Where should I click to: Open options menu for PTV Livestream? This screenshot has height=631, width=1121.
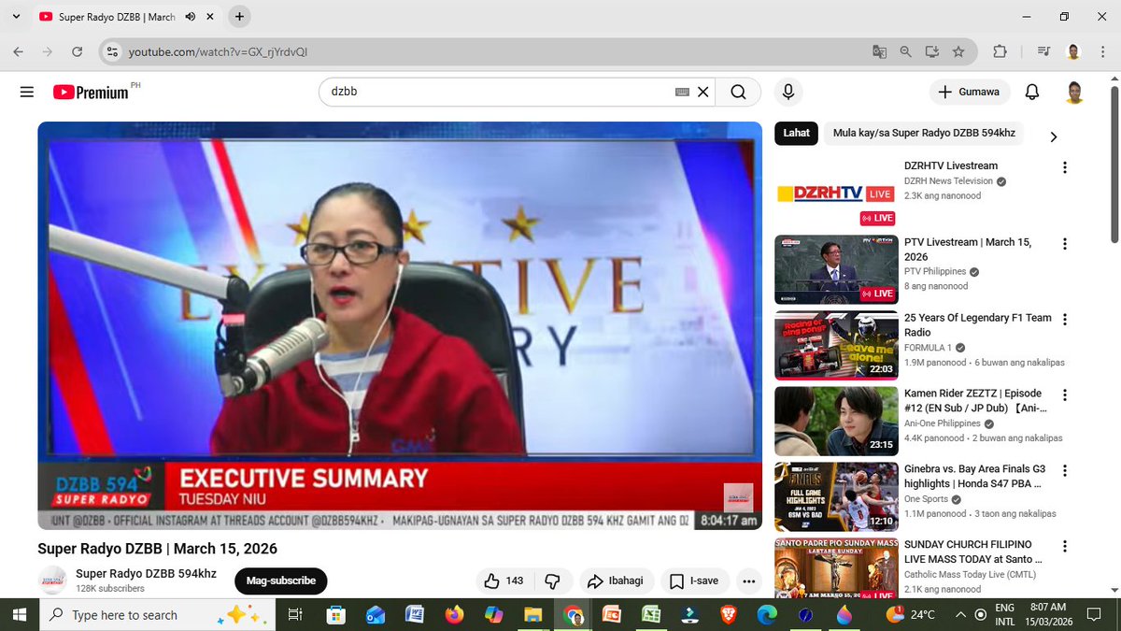(x=1064, y=244)
